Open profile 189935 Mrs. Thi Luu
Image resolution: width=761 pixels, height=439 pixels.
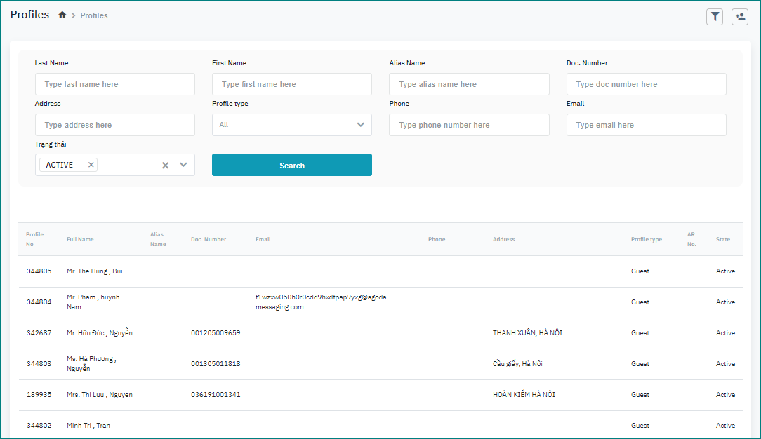pyautogui.click(x=100, y=395)
